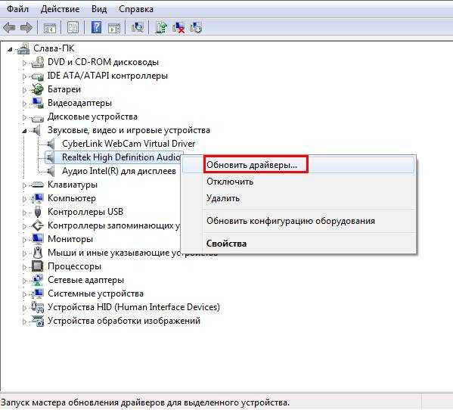Click the Uninstall device red X icon
The image size is (453, 410).
point(178,28)
